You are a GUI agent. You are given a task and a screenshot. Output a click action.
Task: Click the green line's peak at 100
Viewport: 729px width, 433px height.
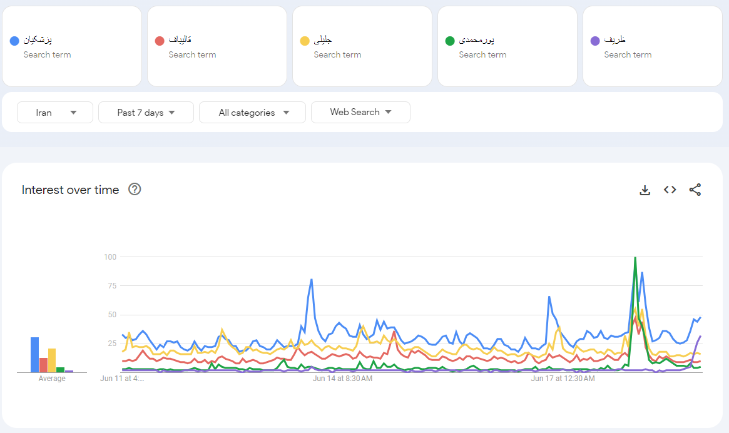635,257
